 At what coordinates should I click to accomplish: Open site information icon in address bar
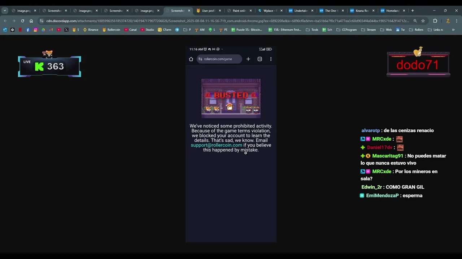pyautogui.click(x=42, y=21)
